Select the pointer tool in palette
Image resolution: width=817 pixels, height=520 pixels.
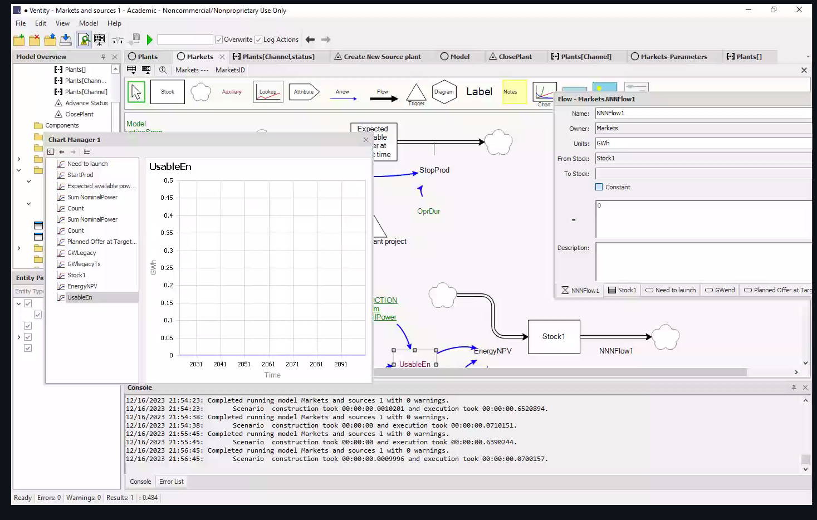click(136, 92)
